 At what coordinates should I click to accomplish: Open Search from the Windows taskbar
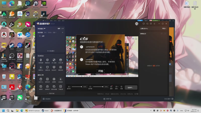point(8,110)
